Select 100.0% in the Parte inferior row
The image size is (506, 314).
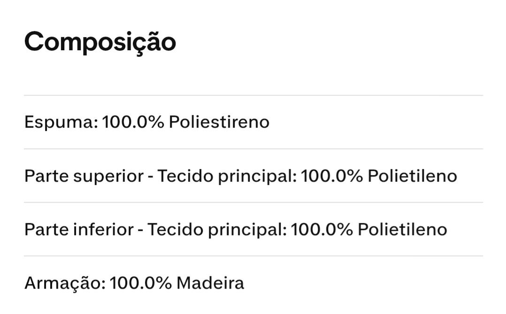tap(322, 230)
